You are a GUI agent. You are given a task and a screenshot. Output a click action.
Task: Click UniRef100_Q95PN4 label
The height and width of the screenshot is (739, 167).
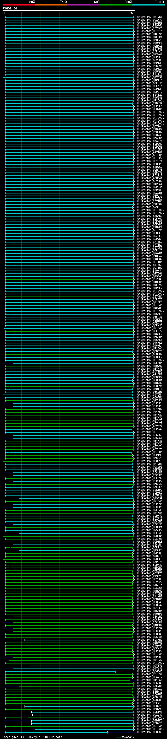(x=150, y=71)
